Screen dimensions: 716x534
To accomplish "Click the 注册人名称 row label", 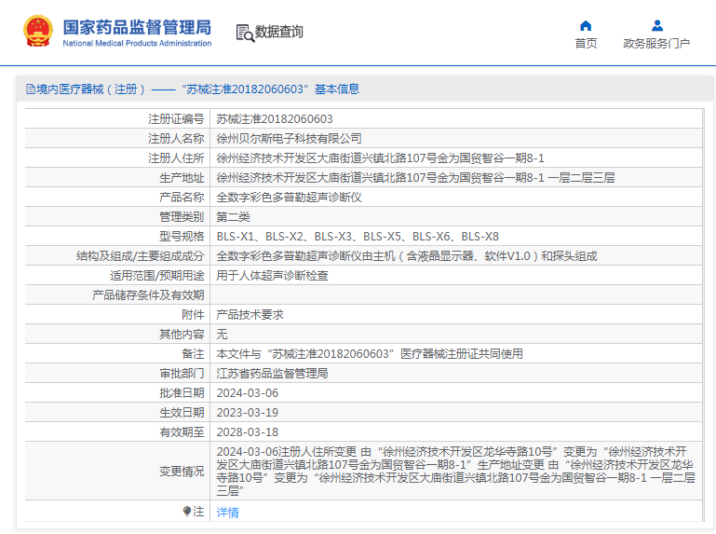I will [x=176, y=139].
